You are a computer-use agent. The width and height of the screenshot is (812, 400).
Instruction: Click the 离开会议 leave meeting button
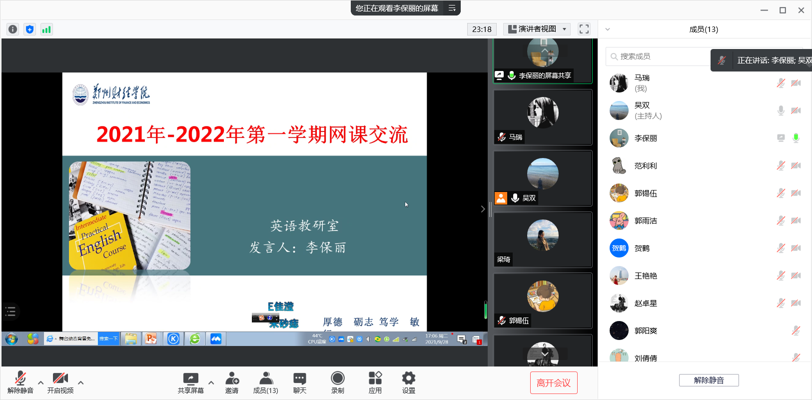pos(553,383)
